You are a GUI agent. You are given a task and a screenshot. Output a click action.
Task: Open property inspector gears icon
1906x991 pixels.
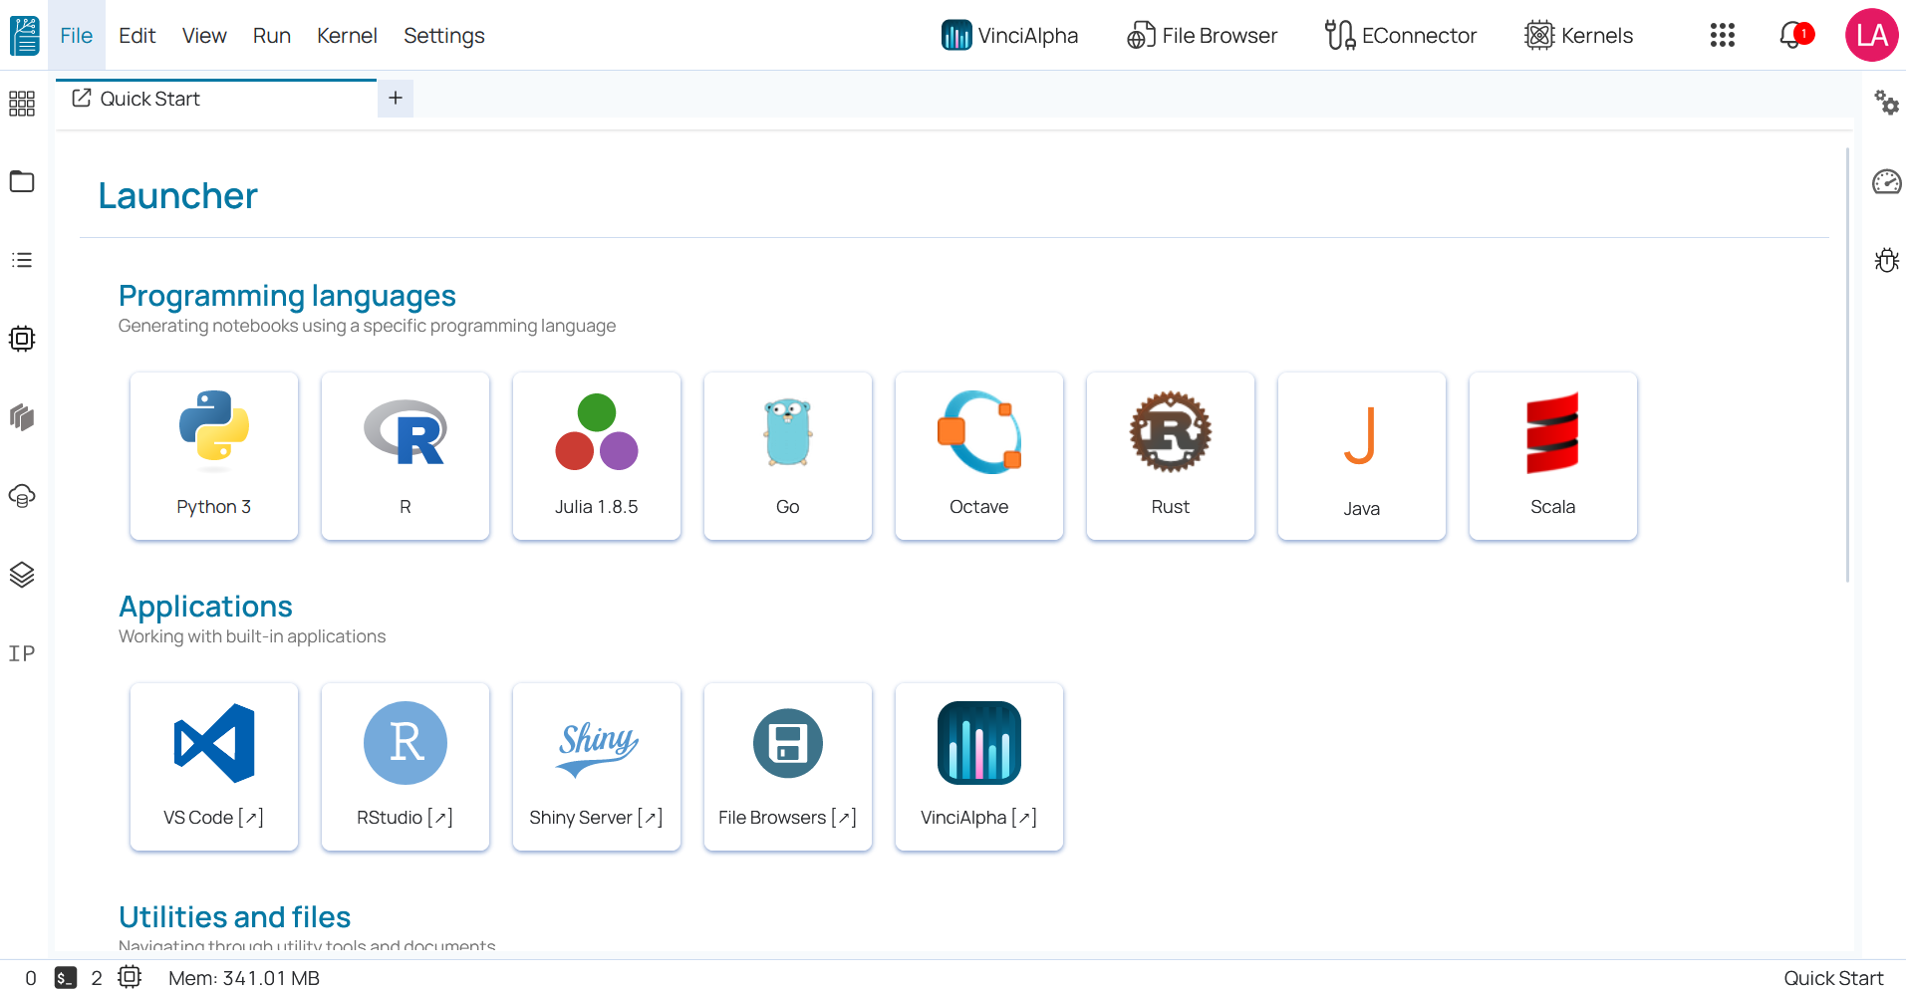coord(1887,103)
